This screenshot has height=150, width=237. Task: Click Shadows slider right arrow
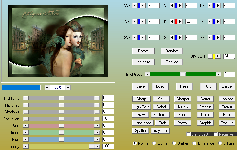coord(97,112)
